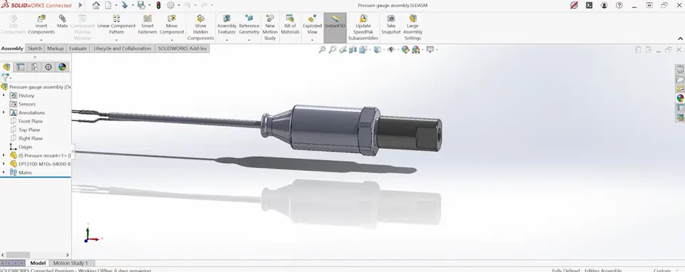The width and height of the screenshot is (685, 272).
Task: Toggle the login status icon in title bar
Action: pyautogui.click(x=604, y=5)
